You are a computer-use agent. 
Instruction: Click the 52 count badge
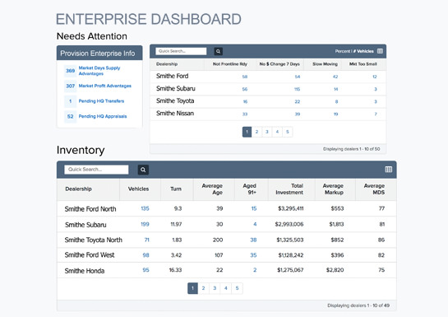pyautogui.click(x=71, y=116)
